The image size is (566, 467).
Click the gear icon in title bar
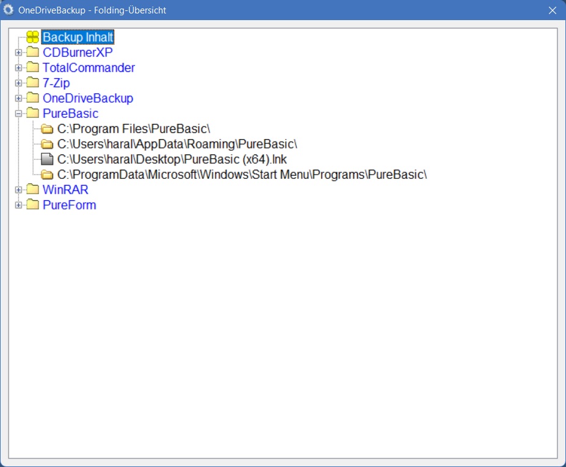click(9, 10)
